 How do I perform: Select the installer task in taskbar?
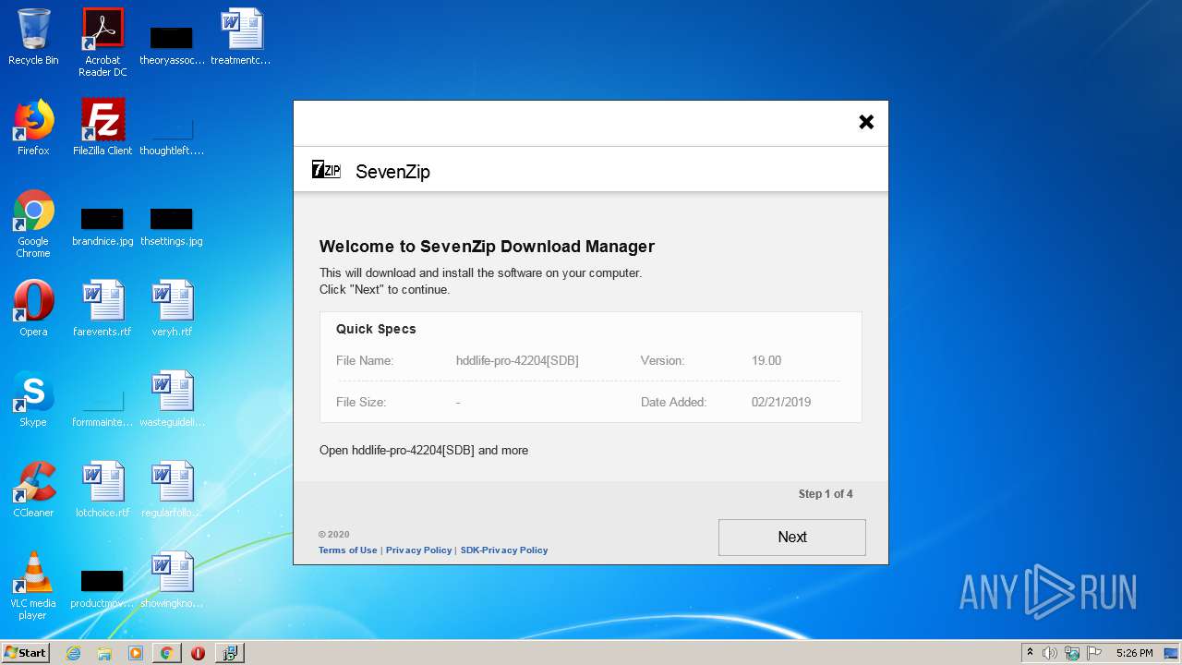[229, 653]
